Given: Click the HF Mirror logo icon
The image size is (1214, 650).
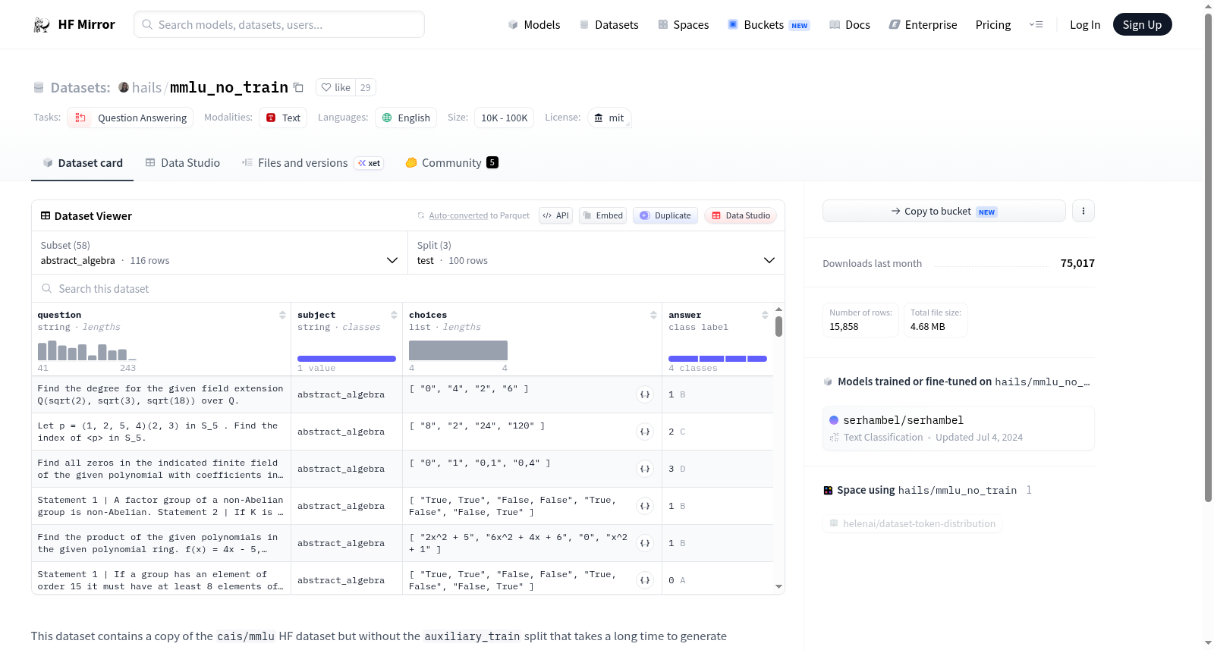Looking at the screenshot, I should point(42,25).
